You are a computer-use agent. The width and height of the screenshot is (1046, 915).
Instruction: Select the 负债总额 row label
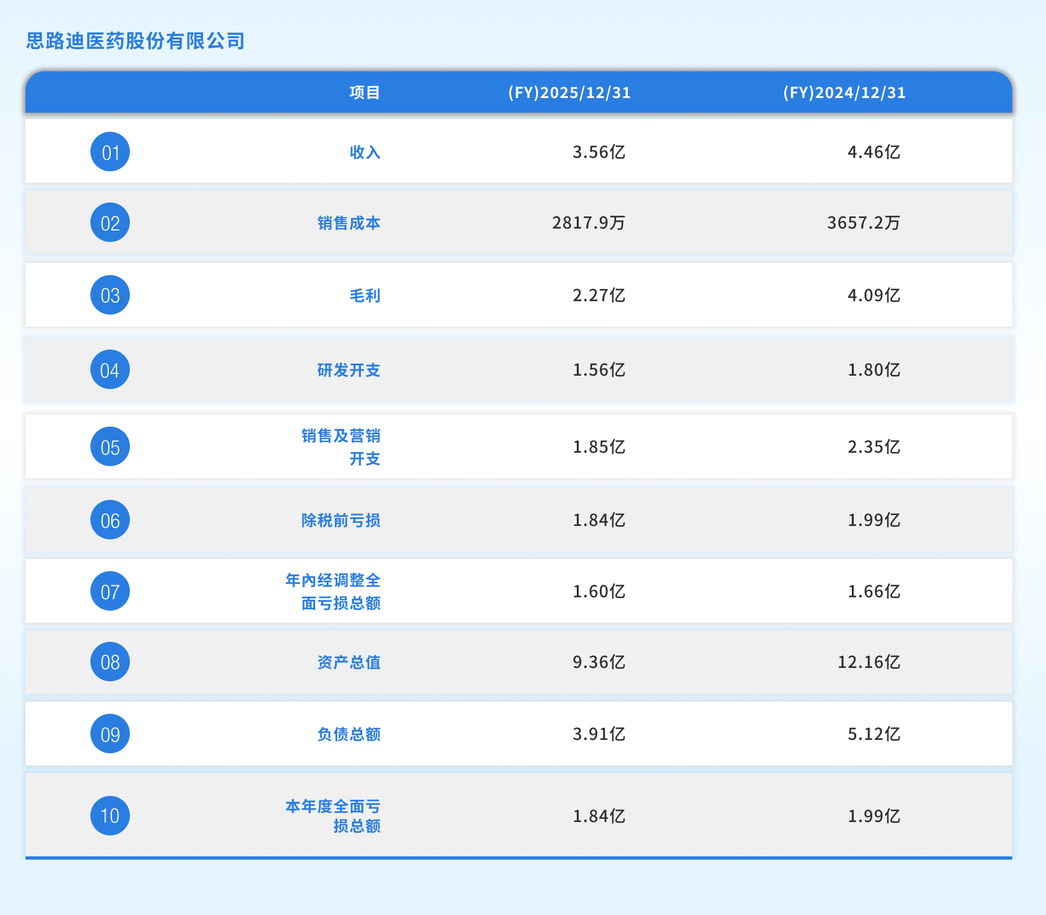point(349,734)
